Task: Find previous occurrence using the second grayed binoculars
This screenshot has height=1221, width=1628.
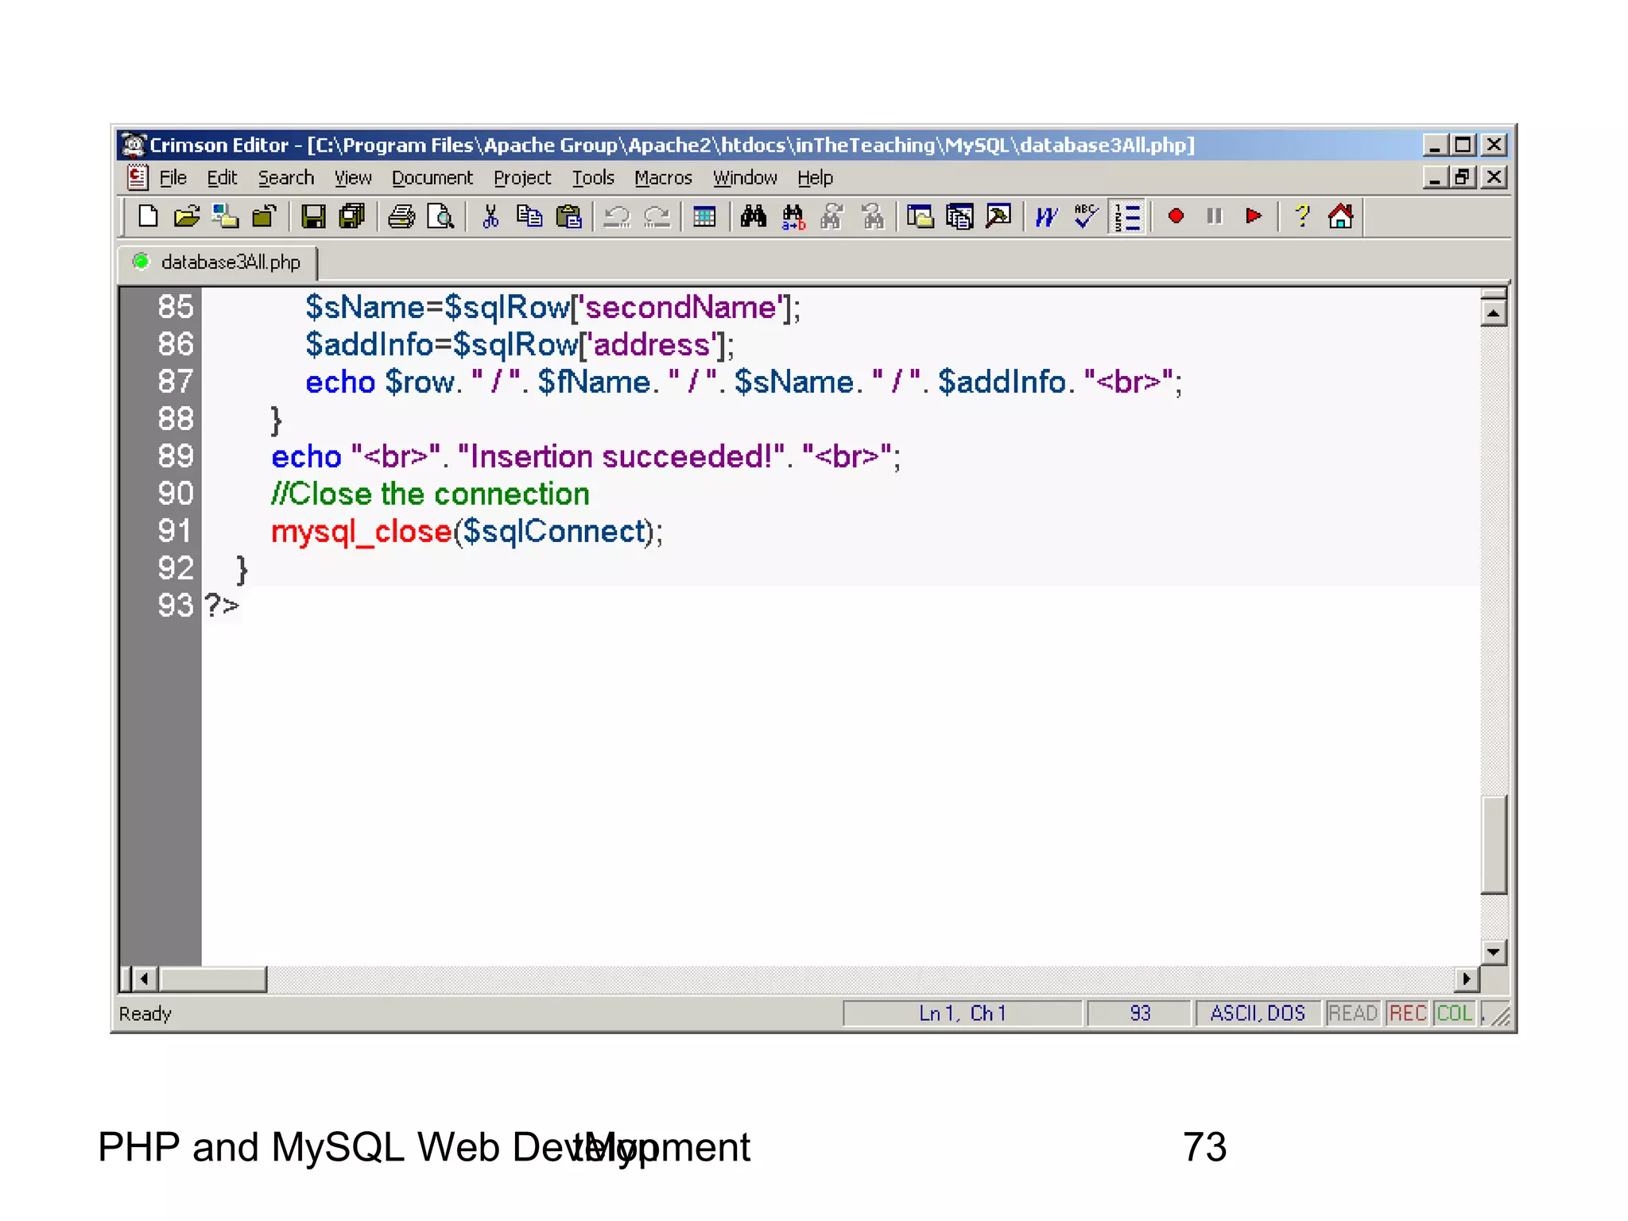Action: pos(872,217)
